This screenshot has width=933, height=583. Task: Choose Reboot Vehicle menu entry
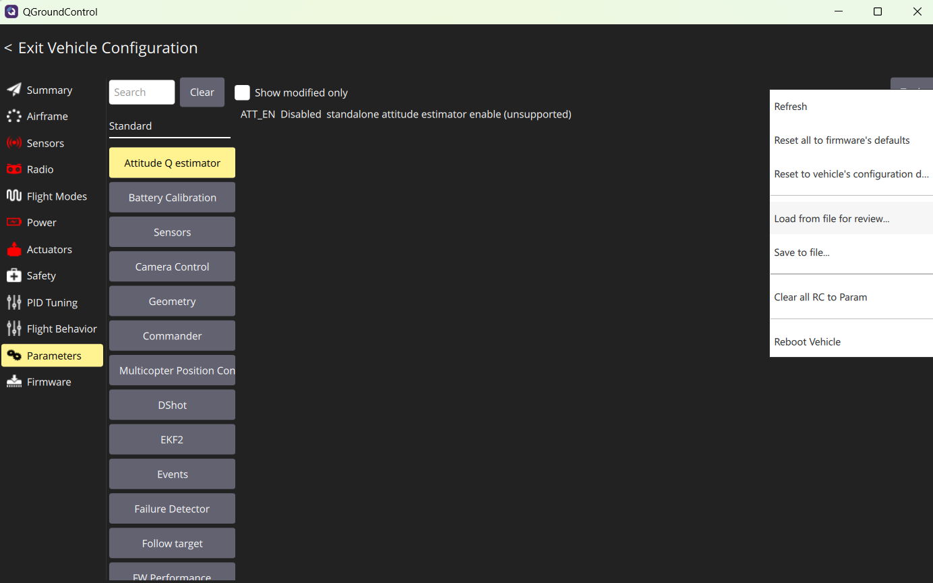click(851, 341)
